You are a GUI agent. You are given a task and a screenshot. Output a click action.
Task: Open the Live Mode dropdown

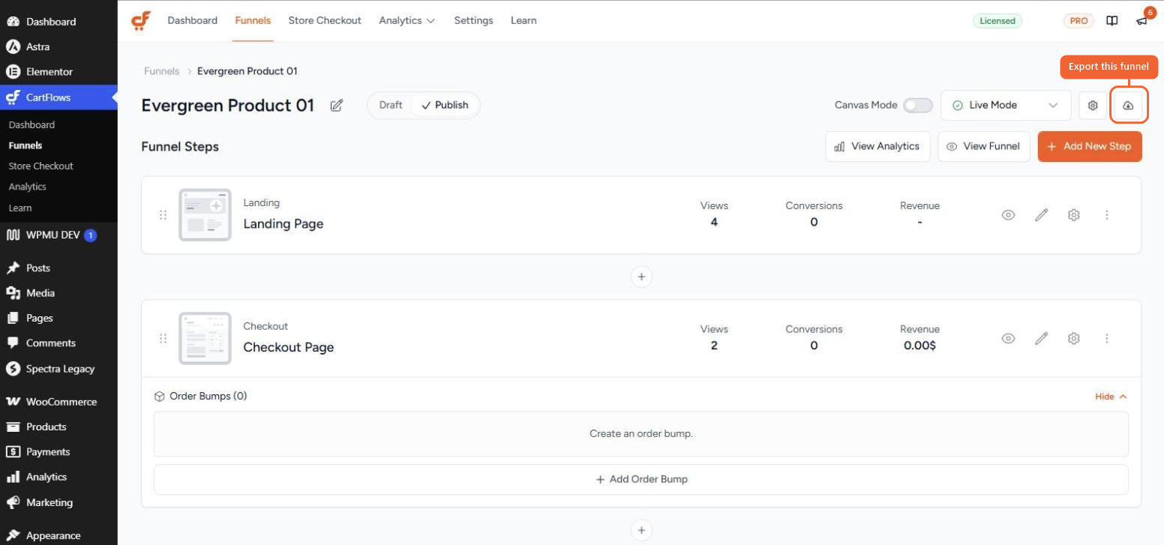(1006, 106)
